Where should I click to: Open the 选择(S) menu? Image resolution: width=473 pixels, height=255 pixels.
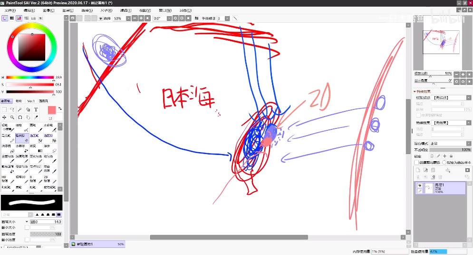coord(87,10)
